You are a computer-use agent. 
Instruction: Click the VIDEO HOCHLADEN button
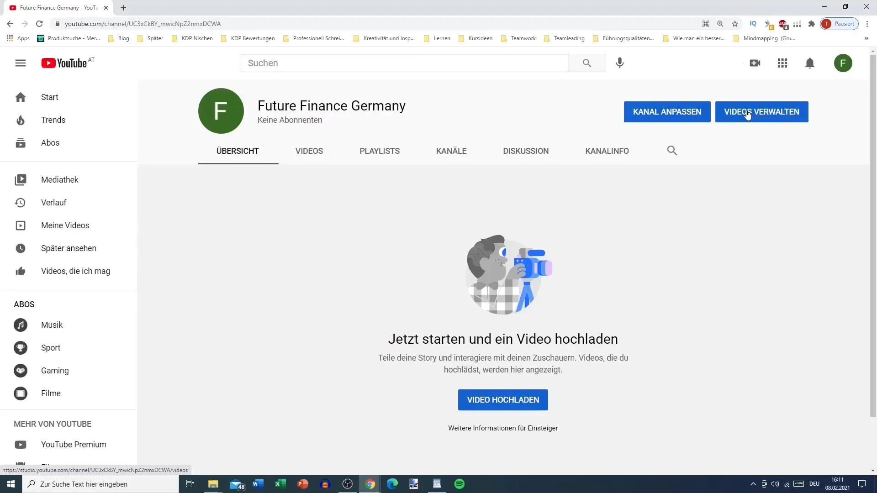coord(503,400)
